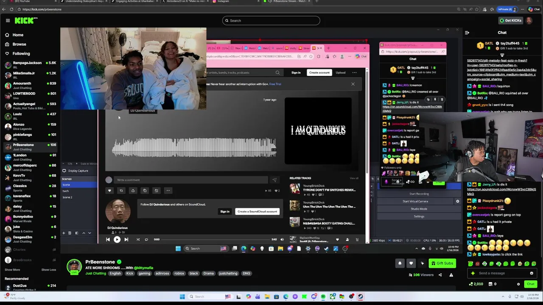
Task: Click Sign in in follow banner
Action: click(x=225, y=211)
